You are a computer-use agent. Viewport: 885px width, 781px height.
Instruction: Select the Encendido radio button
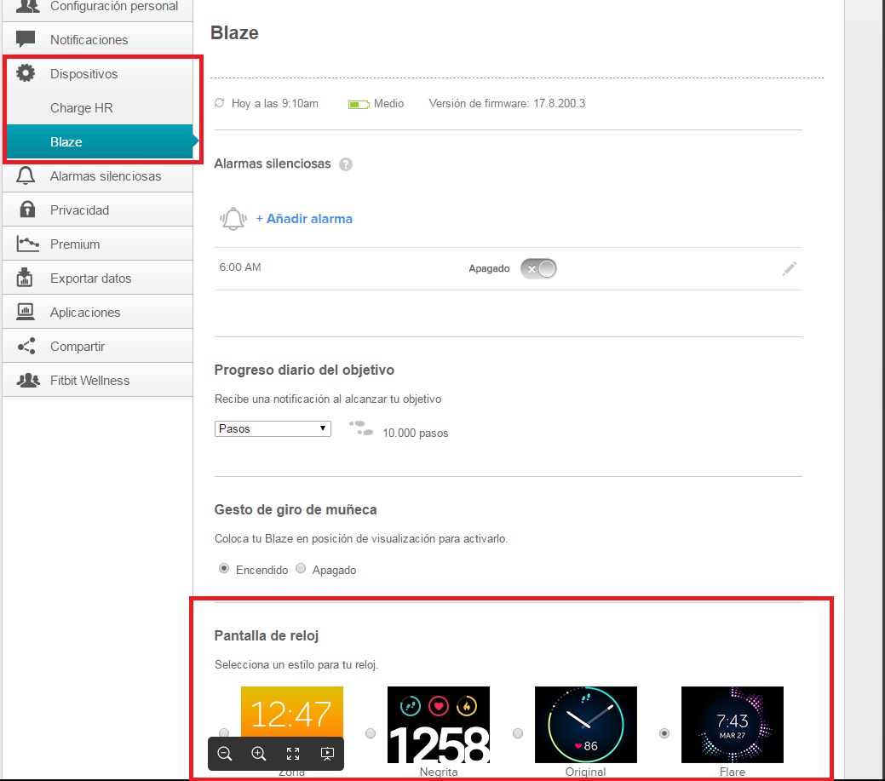tap(224, 568)
